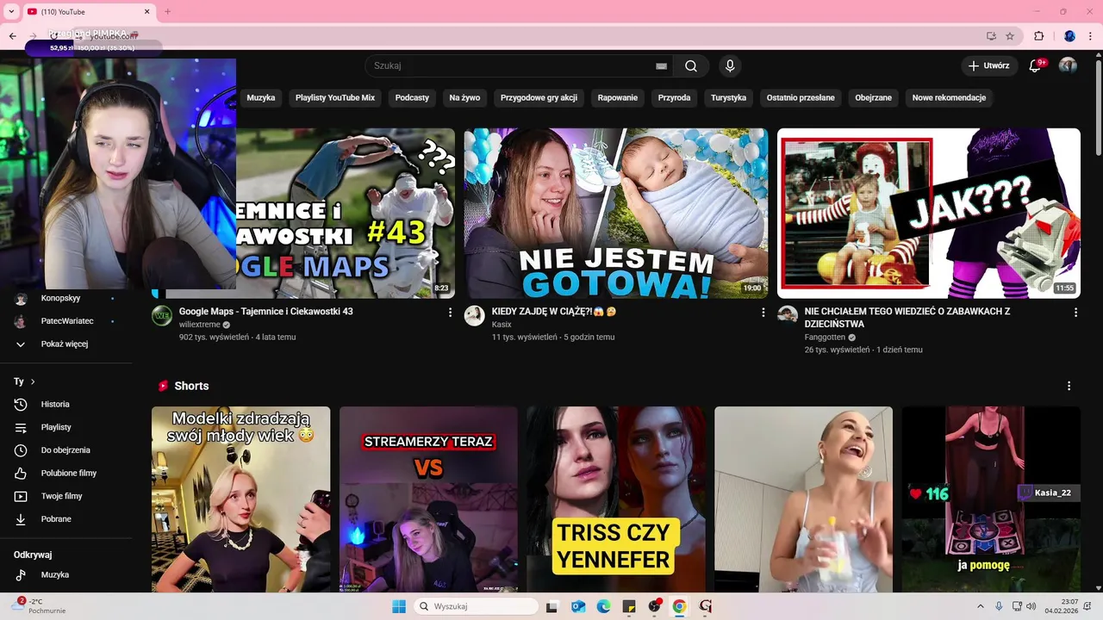The height and width of the screenshot is (620, 1103).
Task: Open more options for Google Maps video
Action: (x=450, y=313)
